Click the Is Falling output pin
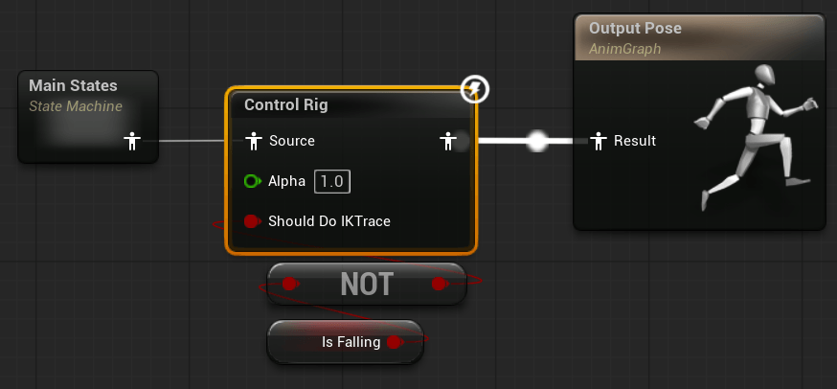837x389 pixels. [394, 341]
